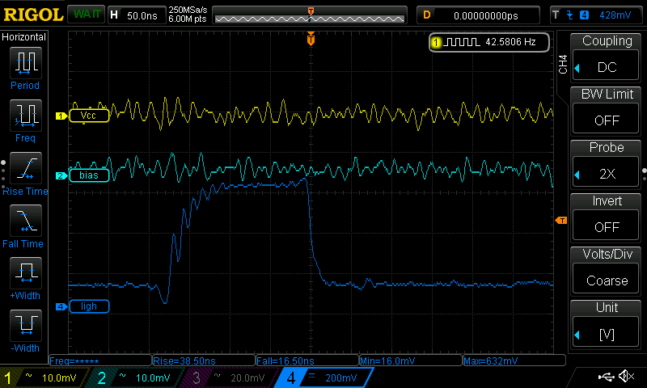The width and height of the screenshot is (647, 388).
Task: Select channel 3 20.0mV scale tab
Action: click(x=230, y=377)
